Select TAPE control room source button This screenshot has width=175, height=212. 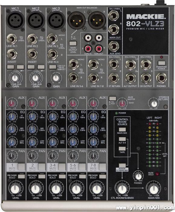[x=122, y=149]
